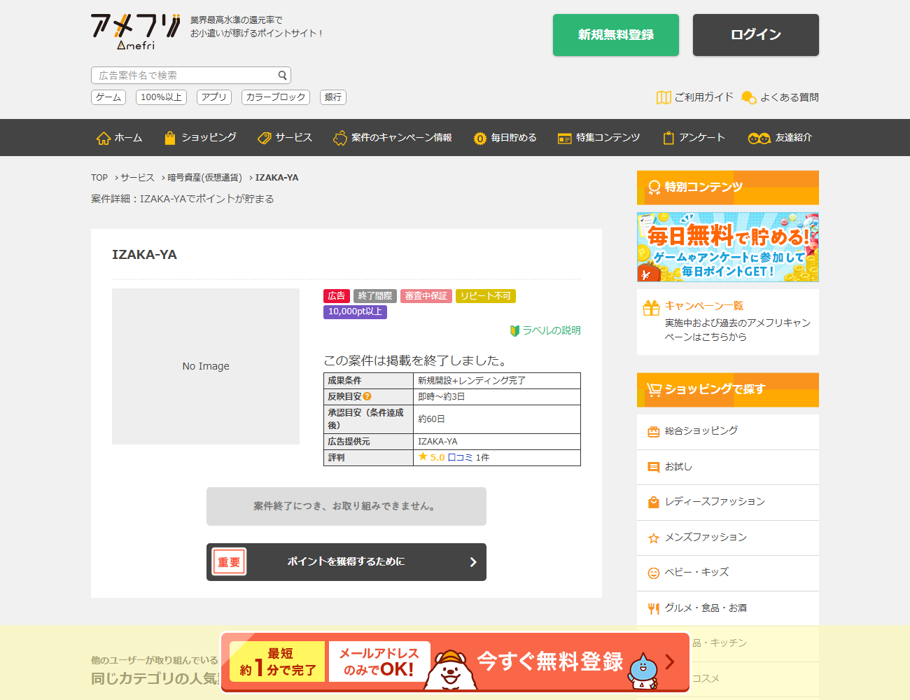Click the レディースファッション bag icon
Image resolution: width=910 pixels, height=700 pixels.
[x=654, y=502]
